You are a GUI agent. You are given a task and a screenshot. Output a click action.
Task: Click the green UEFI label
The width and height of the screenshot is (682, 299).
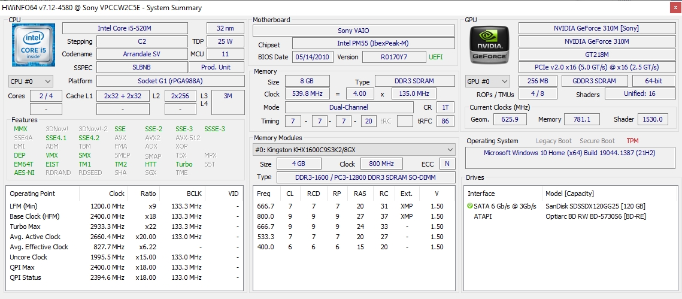437,57
